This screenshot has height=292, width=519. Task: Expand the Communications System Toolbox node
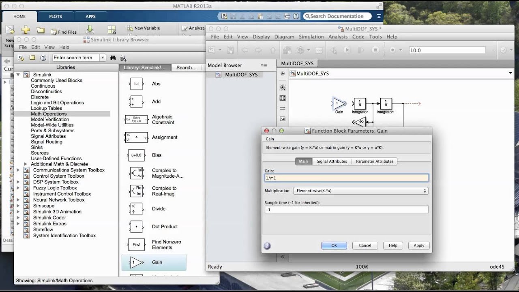pos(18,170)
